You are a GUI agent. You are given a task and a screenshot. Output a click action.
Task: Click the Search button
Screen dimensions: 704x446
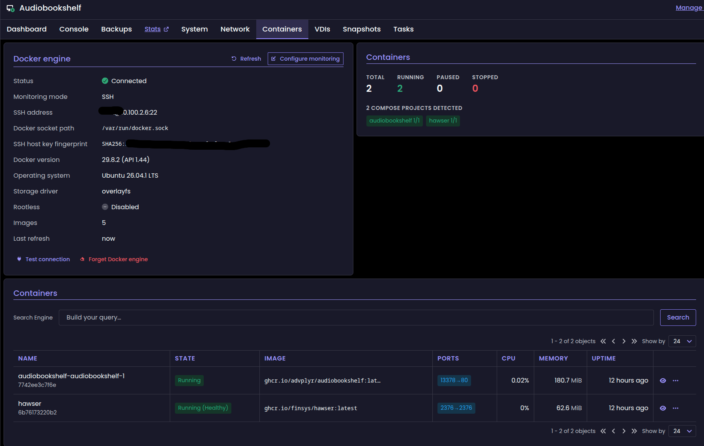(x=678, y=318)
